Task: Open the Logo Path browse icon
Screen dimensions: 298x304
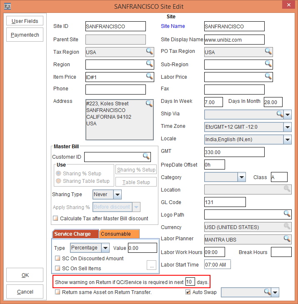Action: (x=287, y=214)
